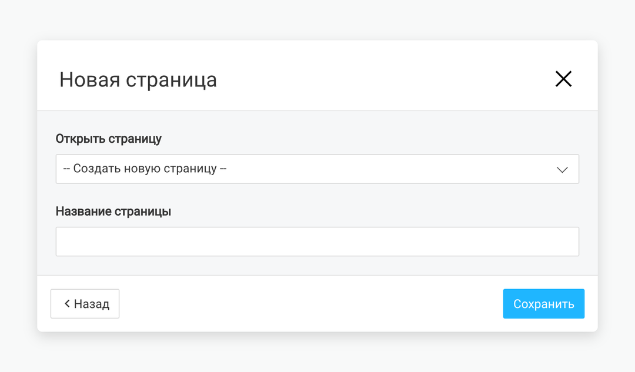The image size is (635, 372).
Task: Save the new page with Сохранить
Action: (543, 304)
